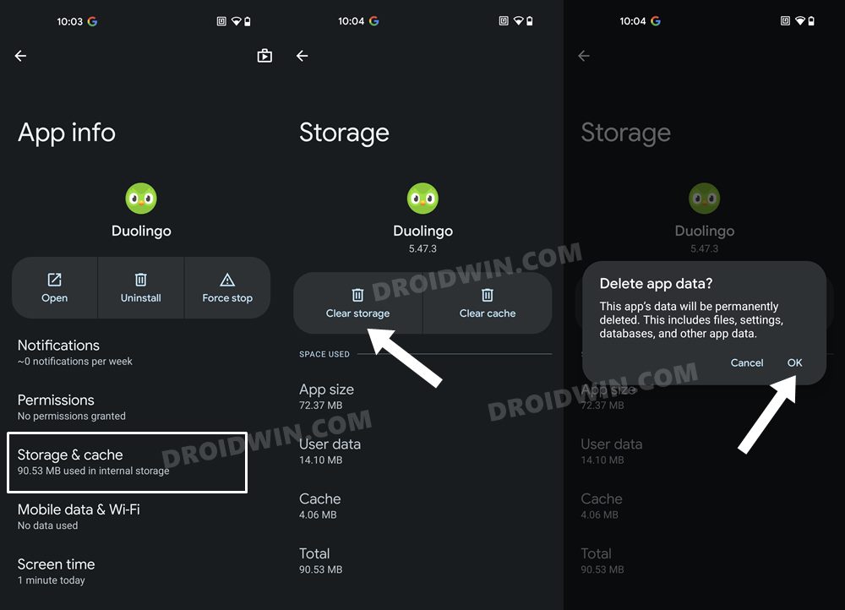This screenshot has height=610, width=845.
Task: Go back from the Storage screen
Action: tap(303, 56)
